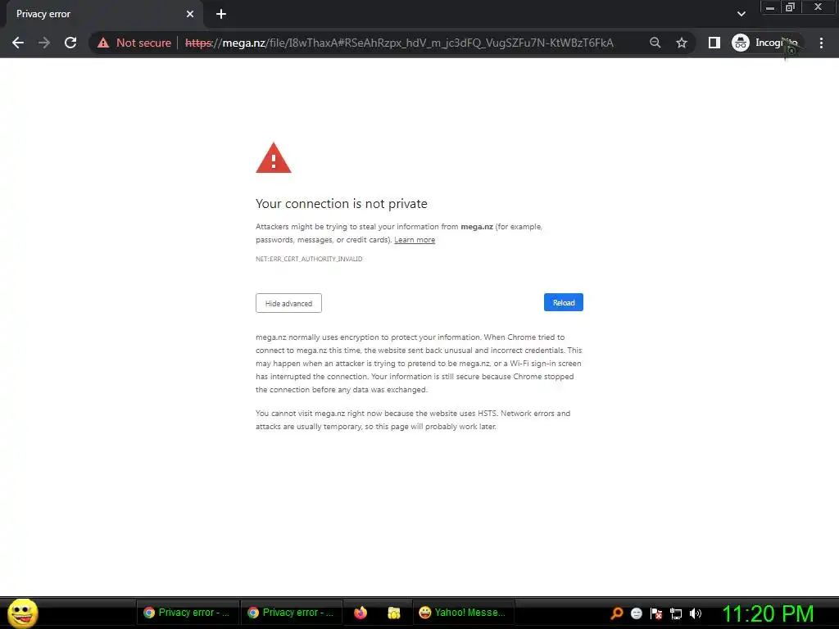The width and height of the screenshot is (839, 629).
Task: Click the round white face tray icon
Action: click(x=636, y=613)
